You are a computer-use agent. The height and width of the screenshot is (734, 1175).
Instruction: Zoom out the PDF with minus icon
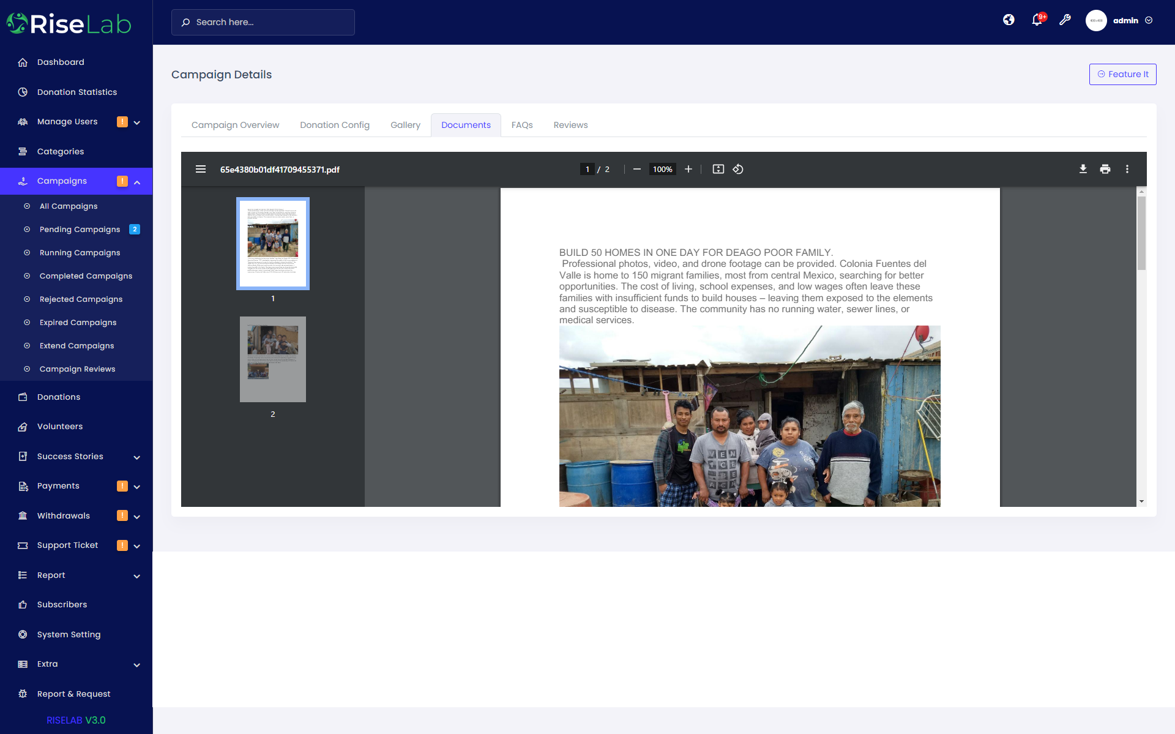tap(636, 169)
